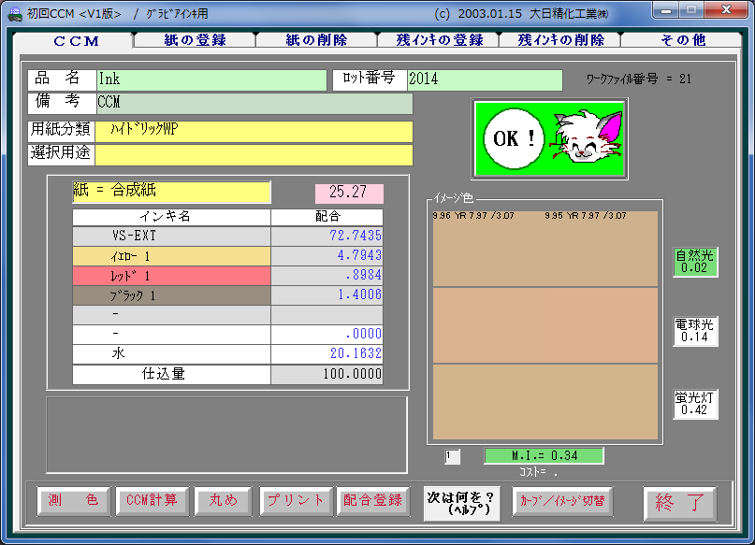This screenshot has width=755, height=545.
Task: Click the 4.7943 blend value
Action: (x=327, y=256)
